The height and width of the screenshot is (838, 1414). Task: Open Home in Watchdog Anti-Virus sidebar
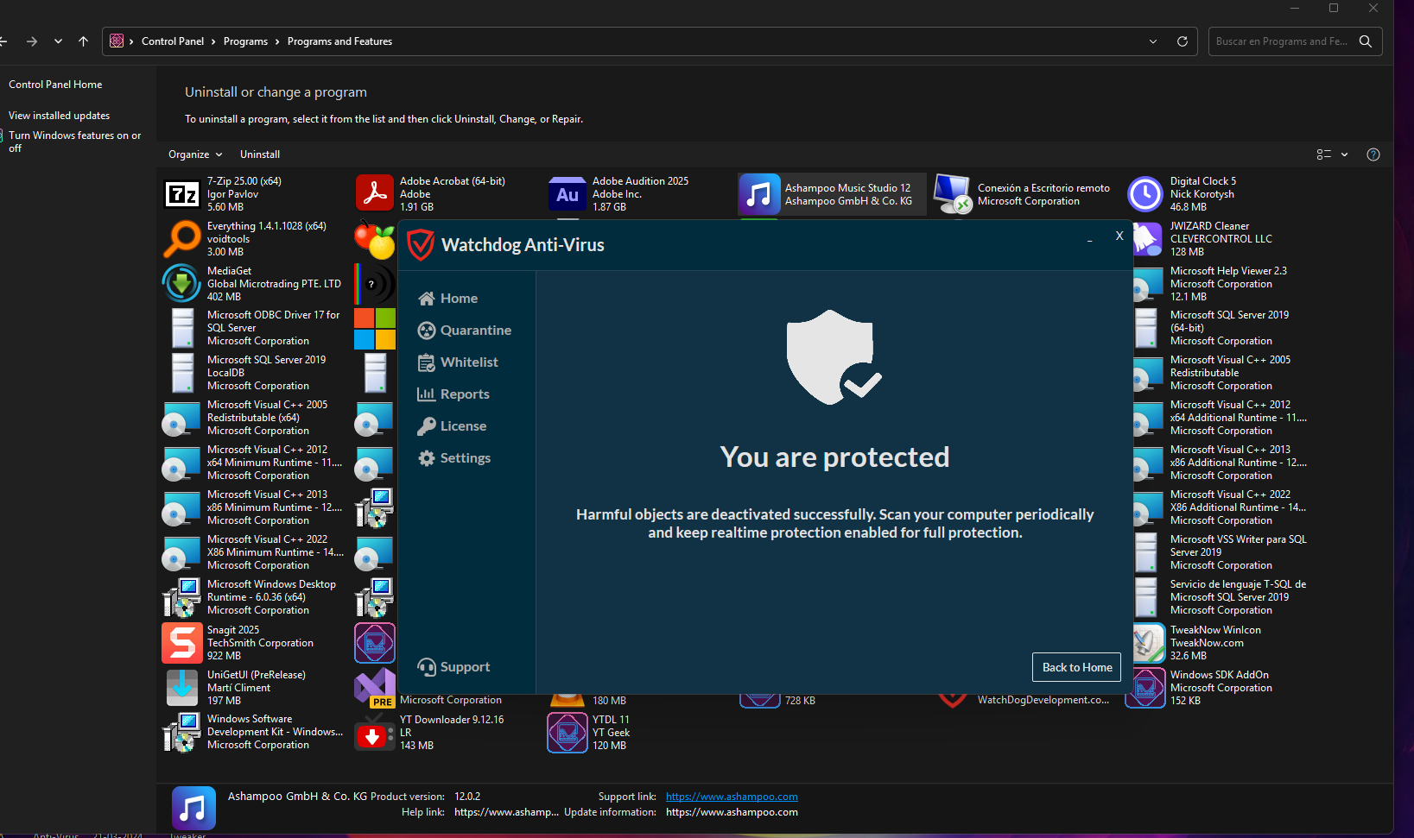coord(447,299)
